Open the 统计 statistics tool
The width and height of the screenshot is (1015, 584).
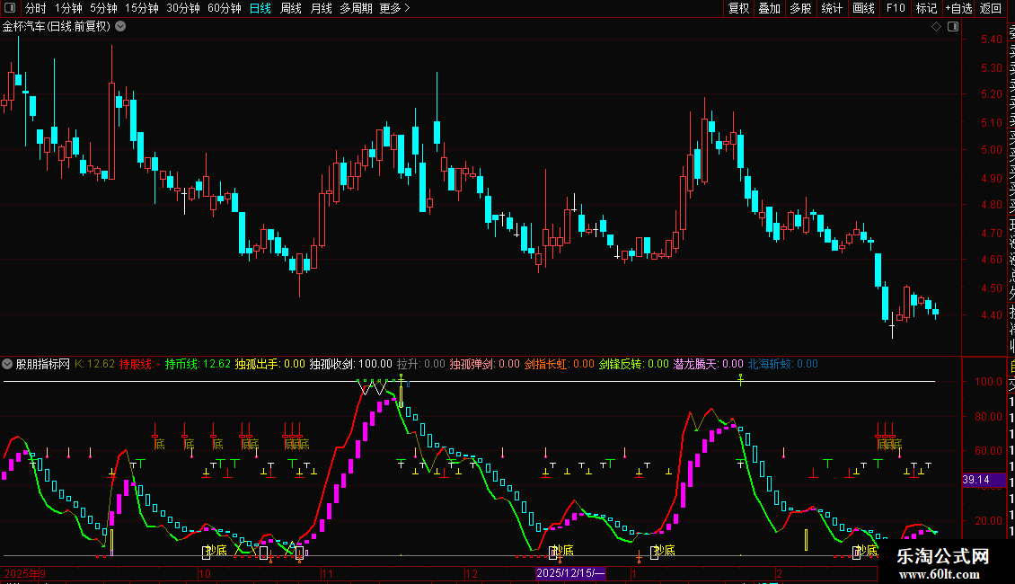(832, 9)
